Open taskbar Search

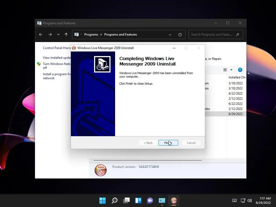tap(114, 200)
